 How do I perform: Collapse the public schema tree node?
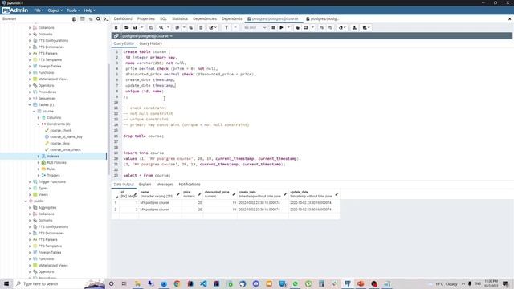click(26, 201)
